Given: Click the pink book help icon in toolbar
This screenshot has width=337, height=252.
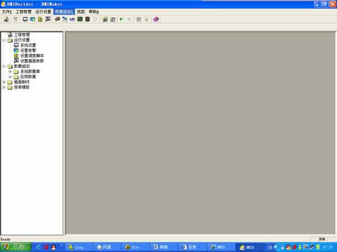Looking at the screenshot, I should click(156, 19).
